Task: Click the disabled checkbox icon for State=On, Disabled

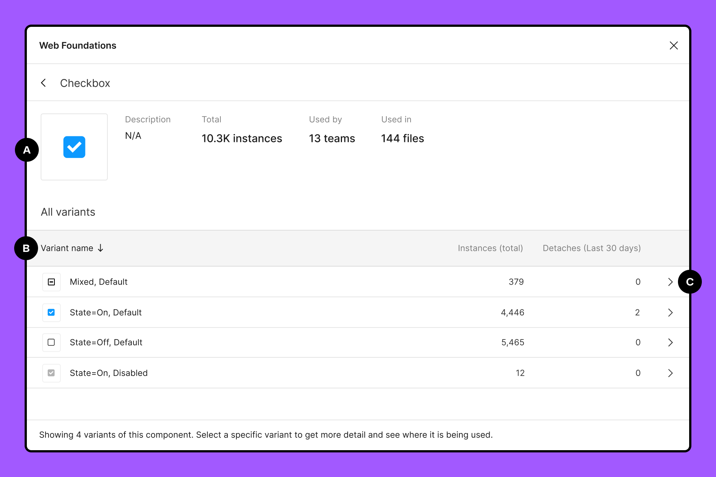Action: tap(51, 373)
